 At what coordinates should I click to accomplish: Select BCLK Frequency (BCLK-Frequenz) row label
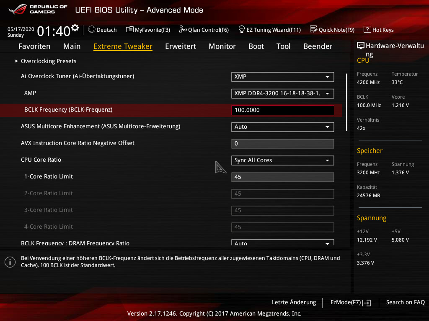tap(68, 110)
